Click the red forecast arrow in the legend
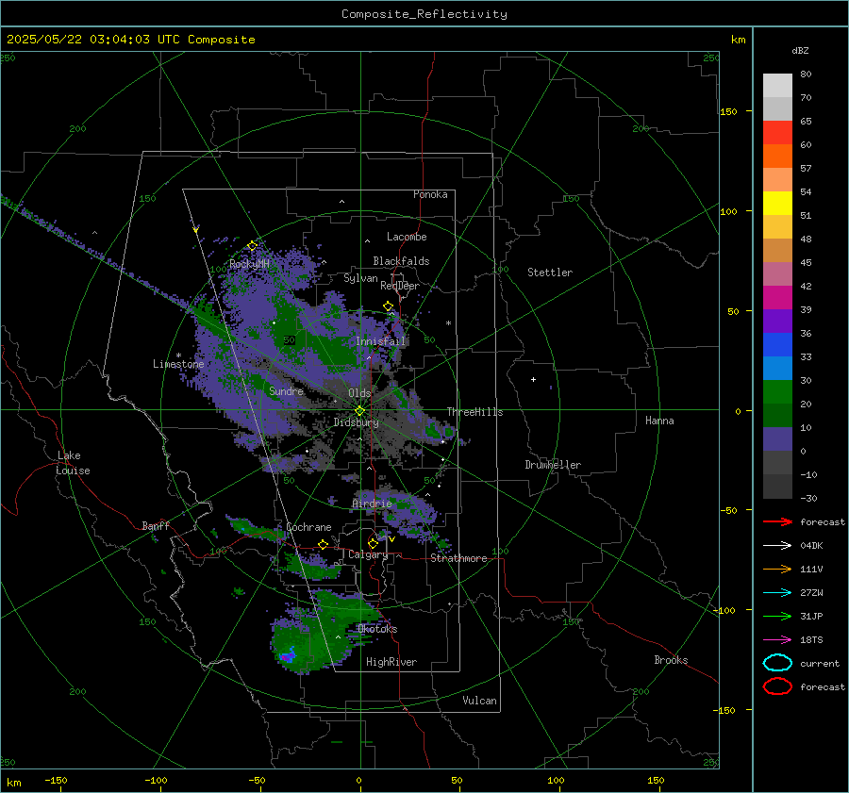Image resolution: width=849 pixels, height=793 pixels. (777, 521)
